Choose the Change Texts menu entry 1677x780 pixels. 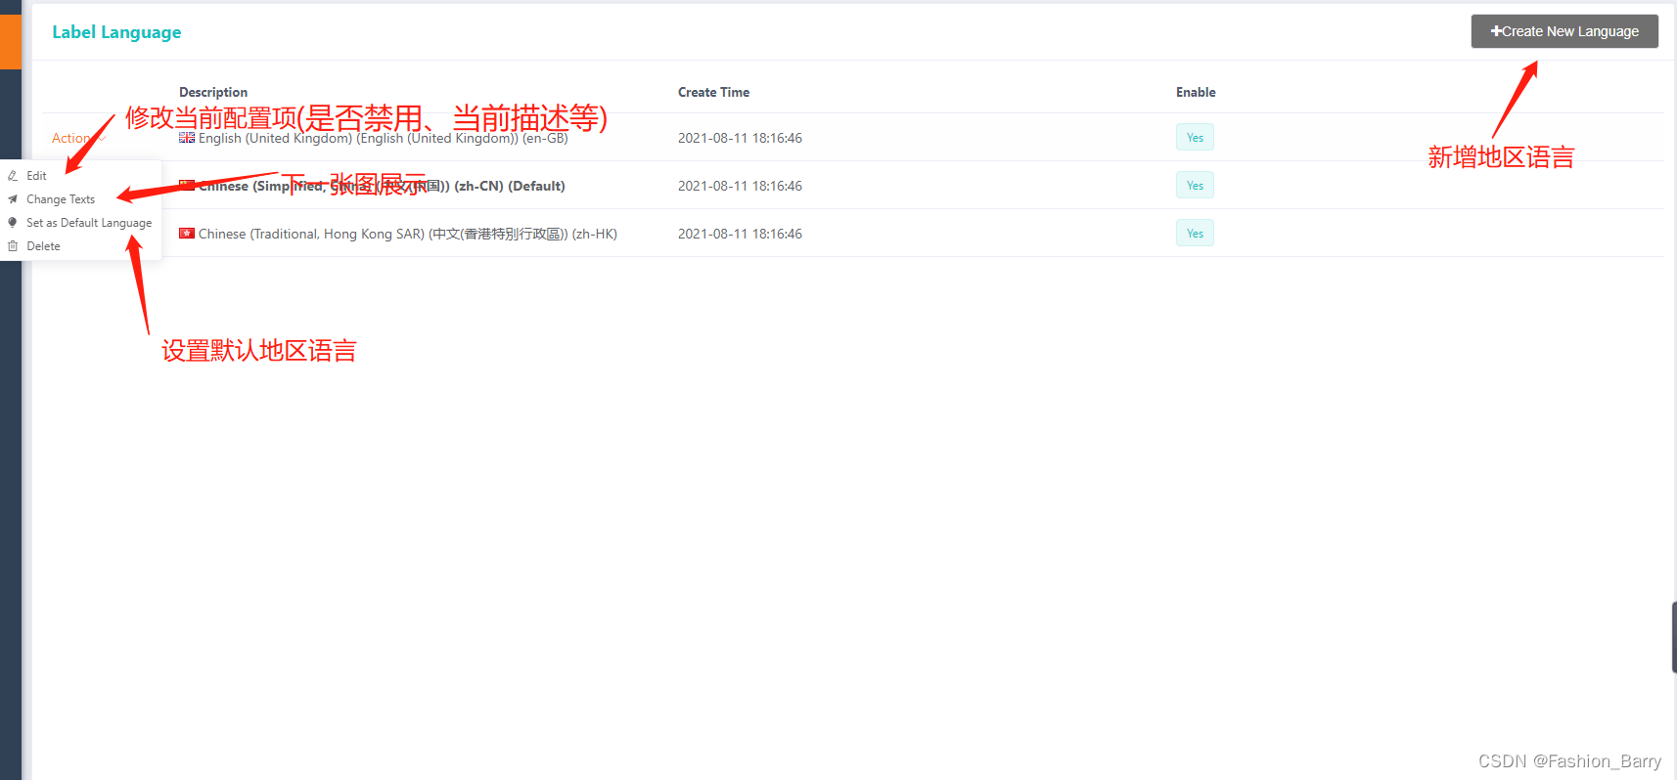coord(61,199)
